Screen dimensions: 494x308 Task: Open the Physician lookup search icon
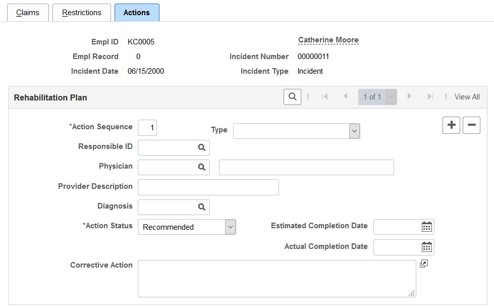202,167
